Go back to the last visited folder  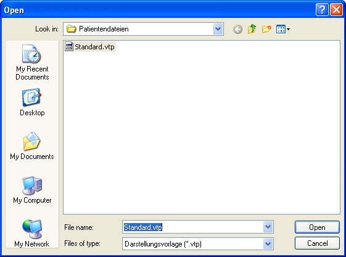pos(237,29)
